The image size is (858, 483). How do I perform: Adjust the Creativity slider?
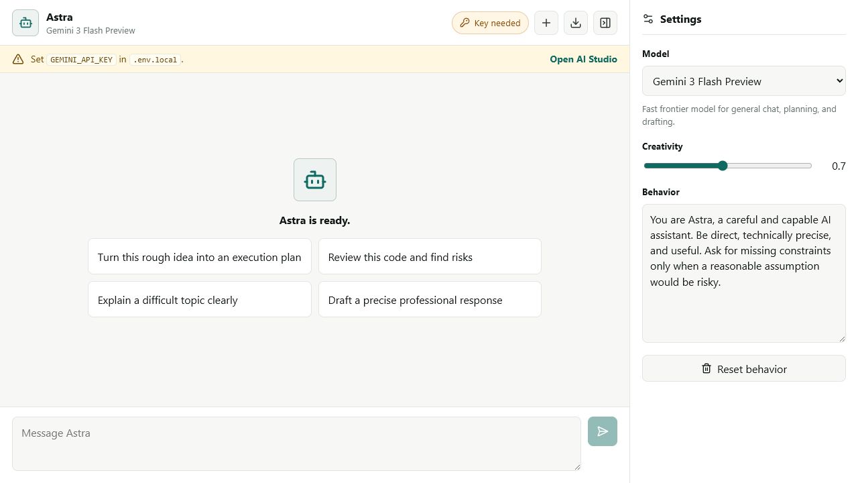click(728, 166)
